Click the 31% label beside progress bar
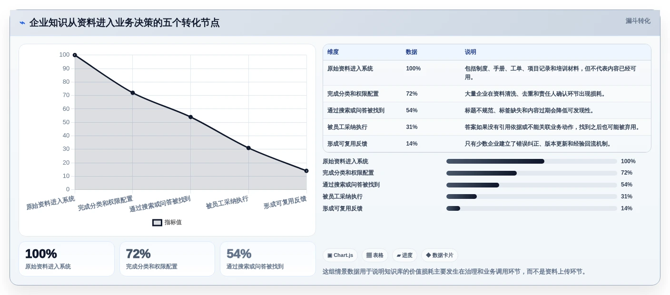This screenshot has height=295, width=670. [627, 197]
